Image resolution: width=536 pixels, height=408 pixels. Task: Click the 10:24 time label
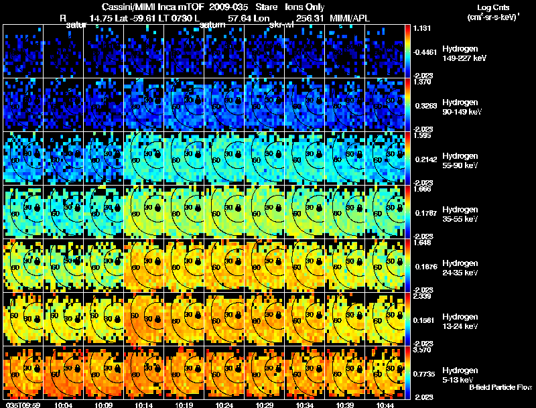pos(224,405)
